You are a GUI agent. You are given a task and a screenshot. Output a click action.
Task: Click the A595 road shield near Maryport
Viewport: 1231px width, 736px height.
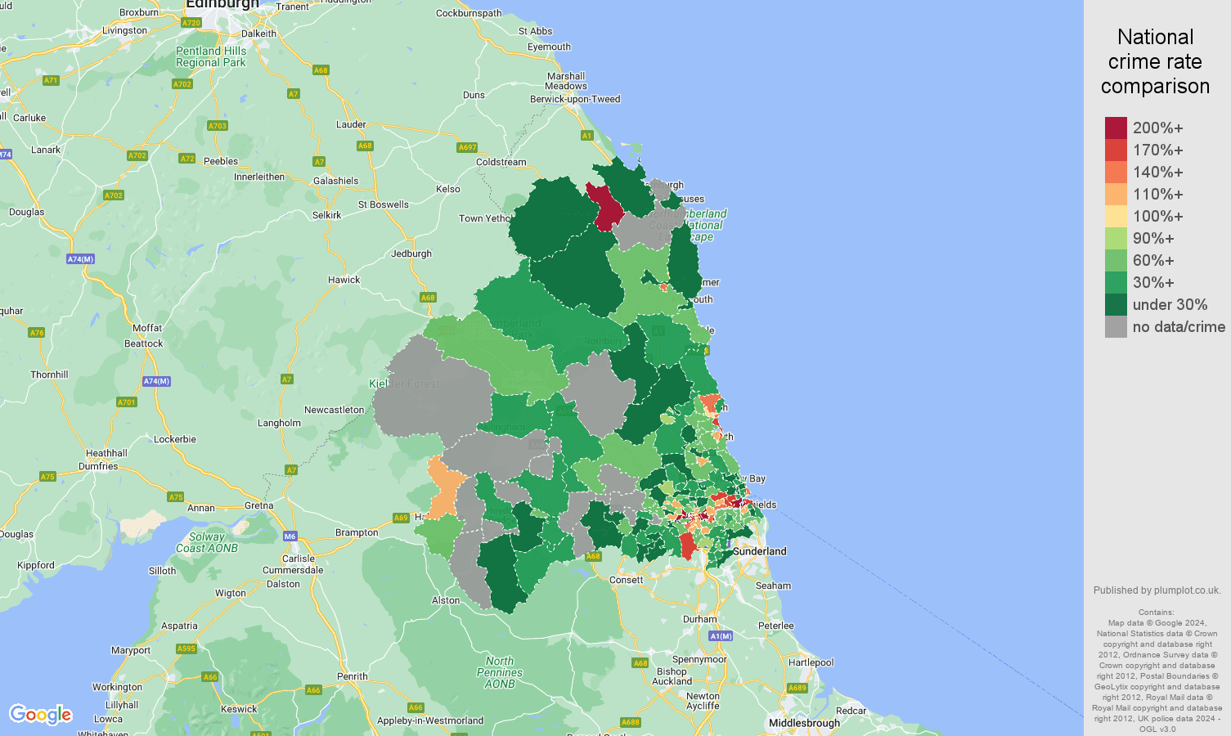click(186, 648)
